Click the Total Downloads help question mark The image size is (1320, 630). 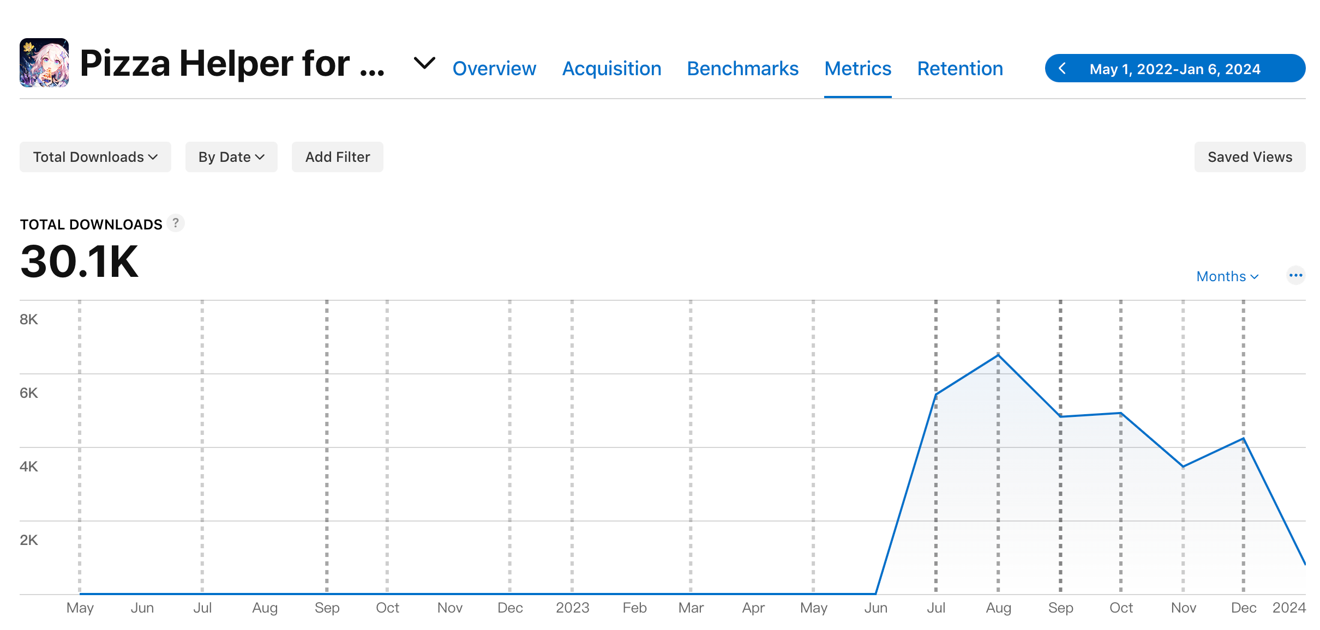coord(176,223)
